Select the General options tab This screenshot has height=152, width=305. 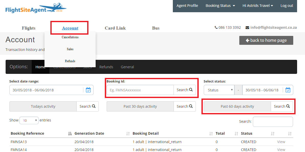pyautogui.click(x=127, y=67)
